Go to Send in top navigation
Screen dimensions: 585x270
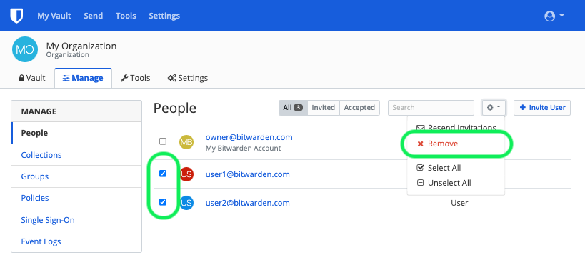[94, 16]
